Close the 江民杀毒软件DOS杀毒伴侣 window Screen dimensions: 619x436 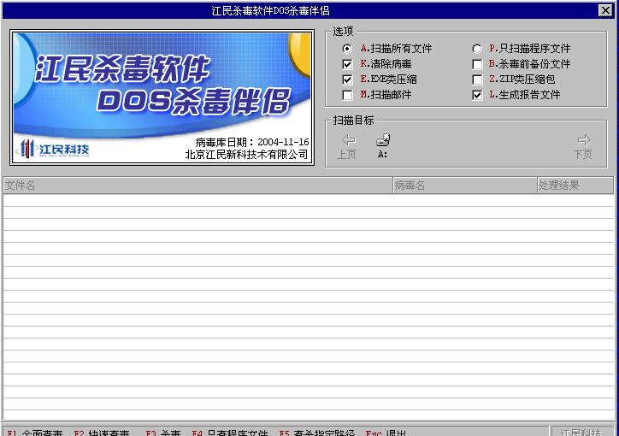pyautogui.click(x=605, y=10)
